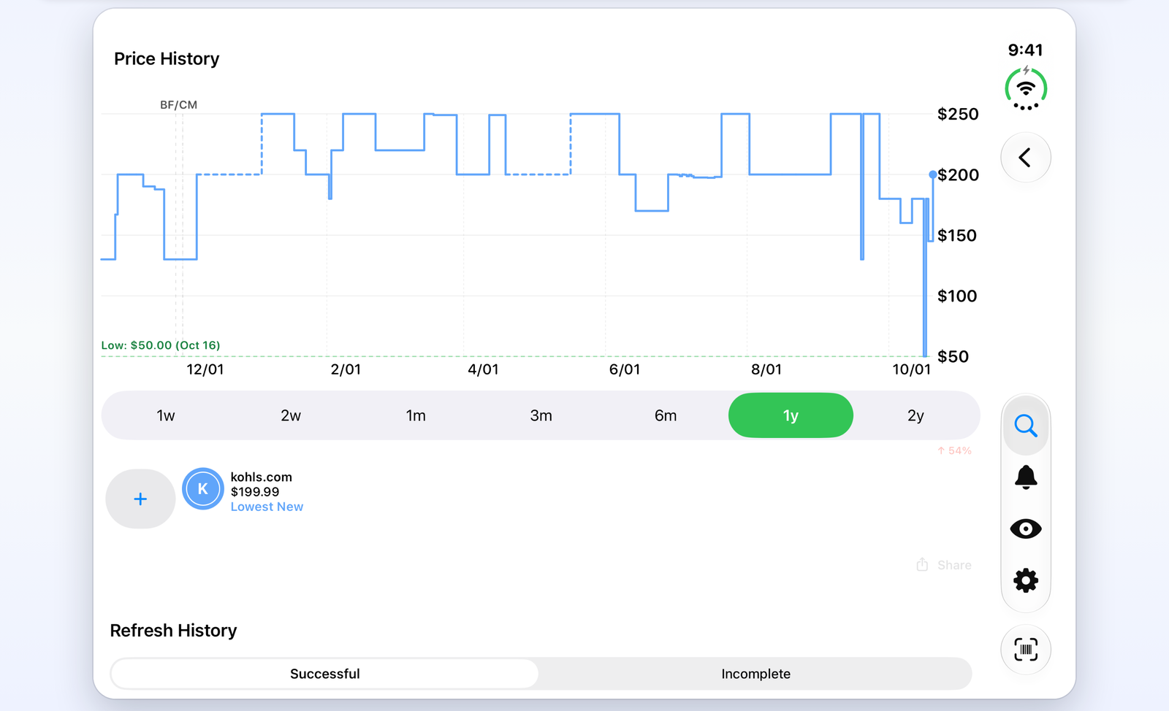
Task: Open the kohls.com K store logo
Action: (202, 489)
